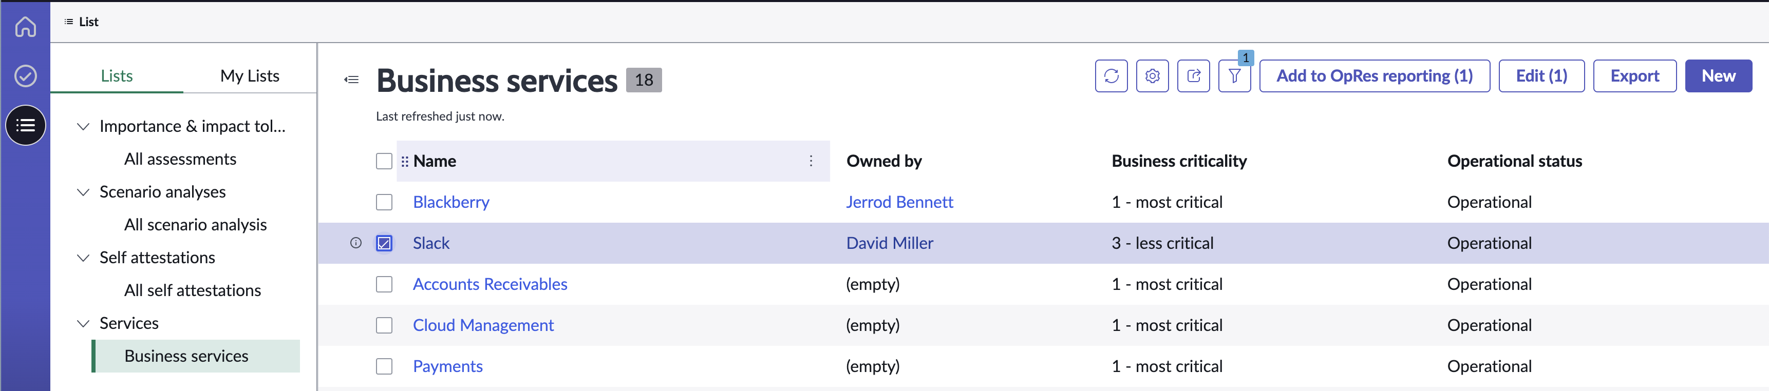This screenshot has height=391, width=1769.
Task: Open the Accounts Receivables link
Action: (491, 285)
